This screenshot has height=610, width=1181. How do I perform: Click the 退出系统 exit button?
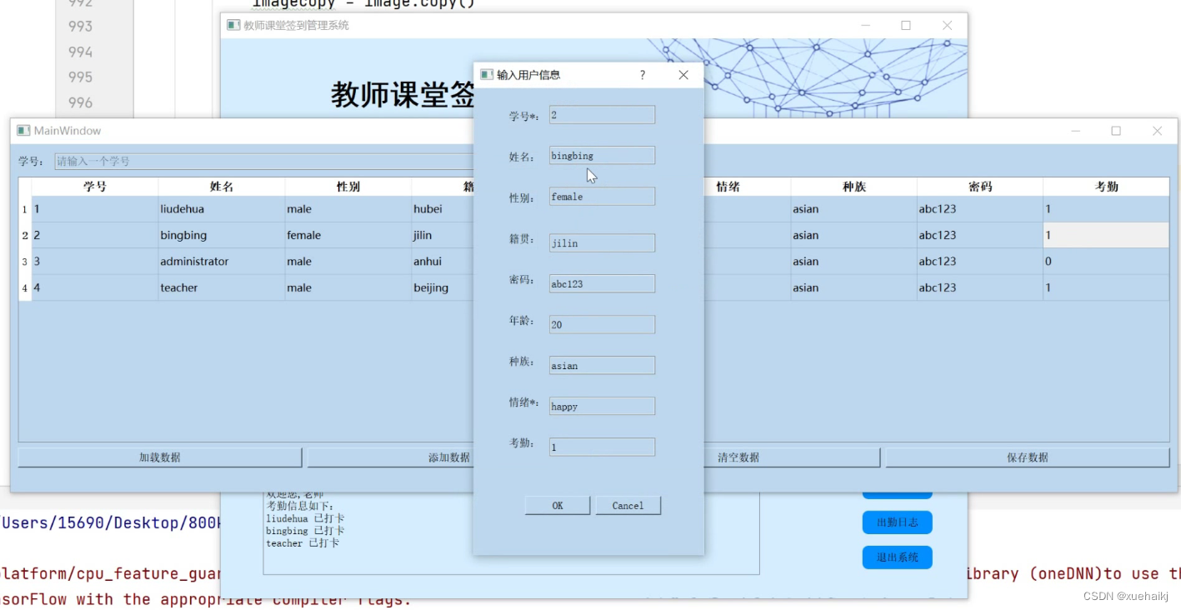click(x=897, y=557)
